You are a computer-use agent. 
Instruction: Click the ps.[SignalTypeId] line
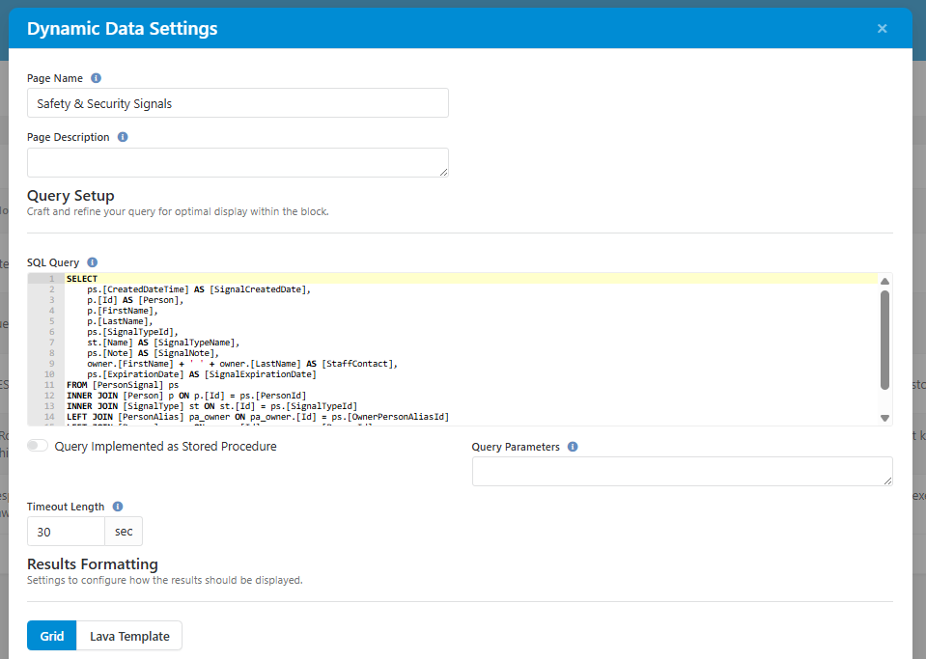tap(132, 332)
